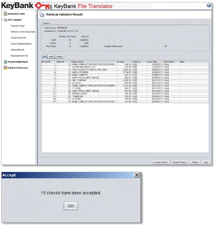This screenshot has height=225, width=215.
Task: Select payee ABC COMPANY row
Action: (125, 80)
